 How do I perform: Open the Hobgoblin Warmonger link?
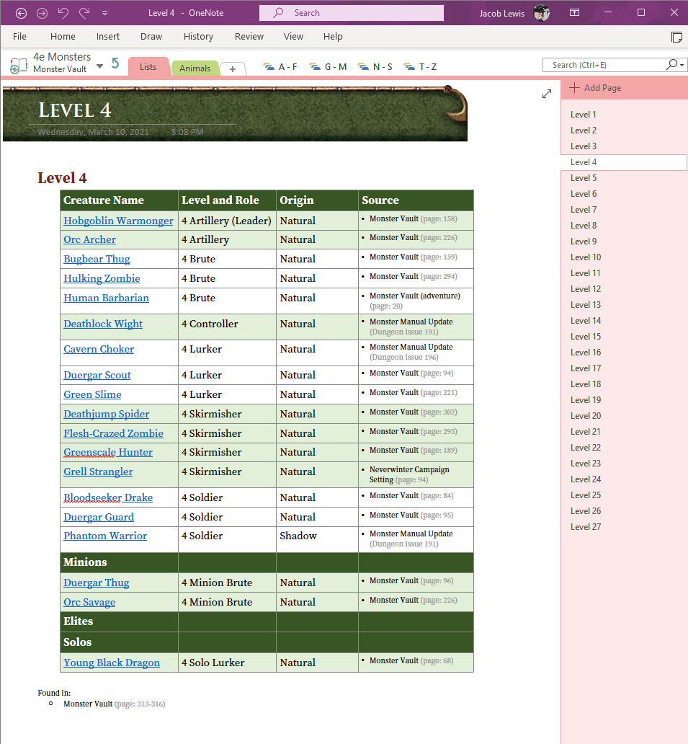(118, 221)
